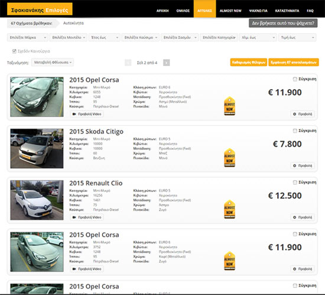325x295 pixels.
Task: Tick Σύγκριση for the Renault Clio
Action: tap(295, 182)
